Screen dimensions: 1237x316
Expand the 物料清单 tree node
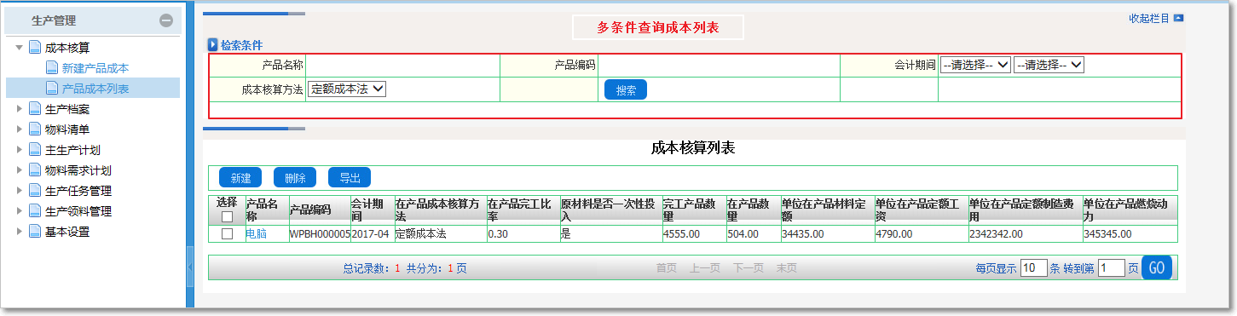[20, 129]
